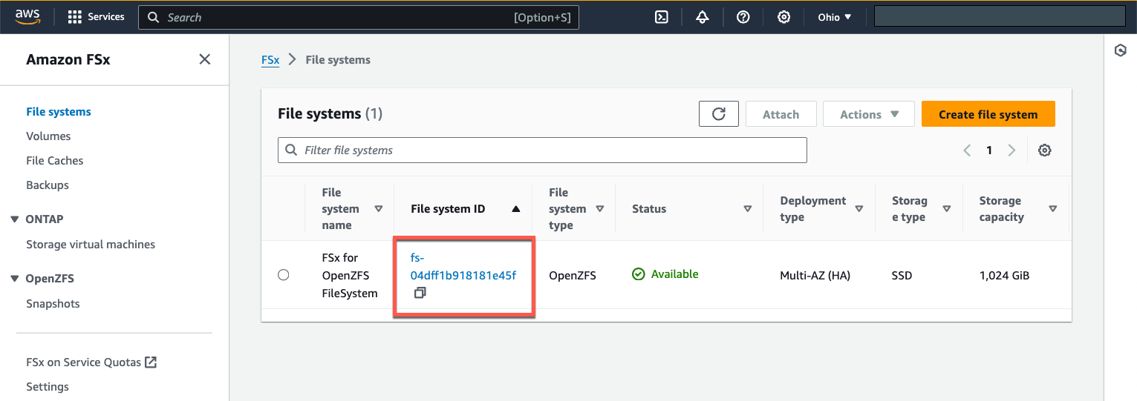Refresh the file systems list
The width and height of the screenshot is (1137, 401).
click(719, 114)
